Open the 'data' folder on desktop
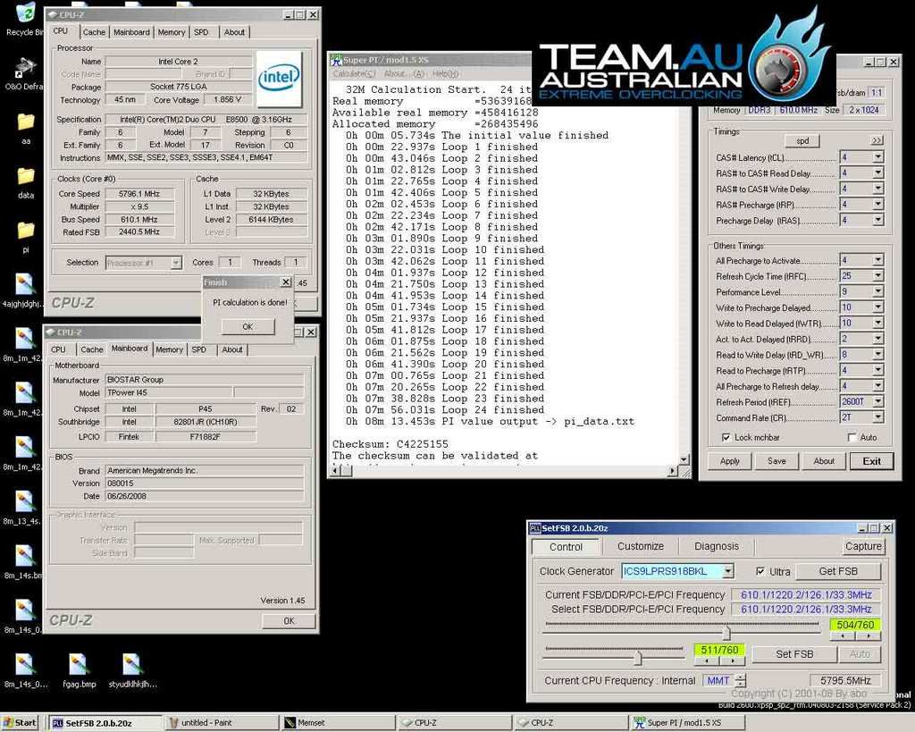 click(26, 176)
